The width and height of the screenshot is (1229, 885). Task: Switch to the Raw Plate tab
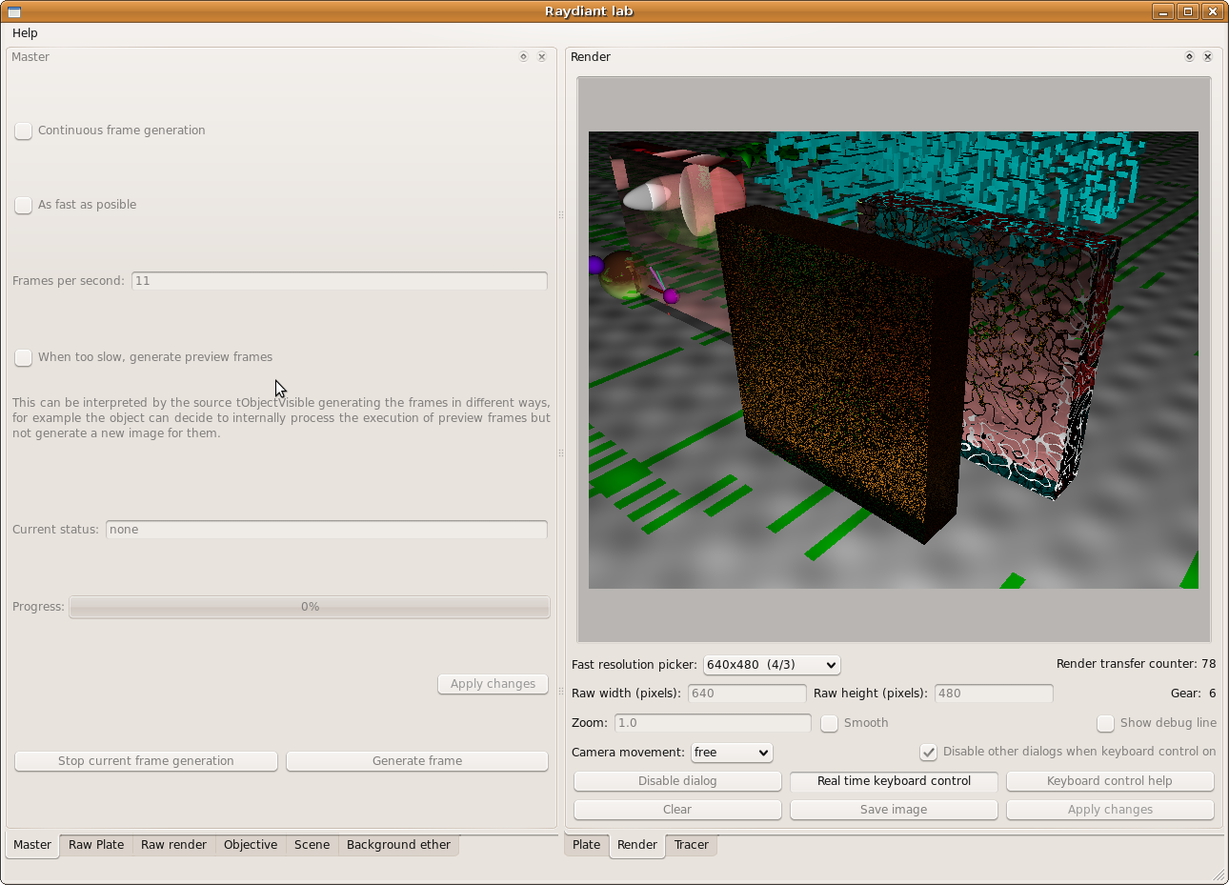point(96,845)
